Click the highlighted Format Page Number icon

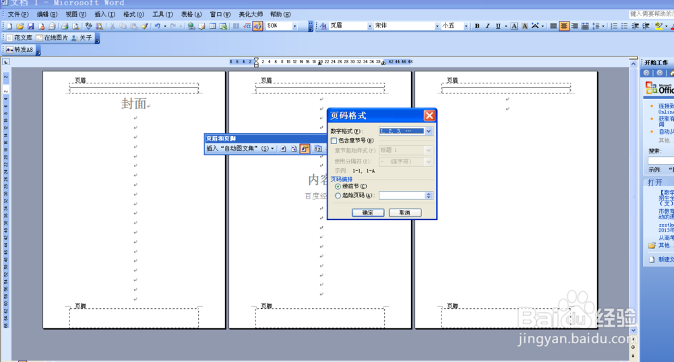click(x=305, y=149)
